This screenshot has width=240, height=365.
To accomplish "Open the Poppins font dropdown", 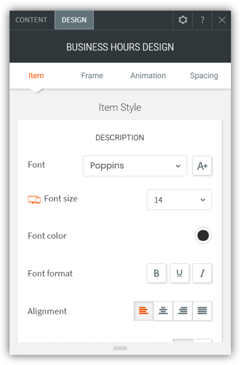I will [135, 166].
